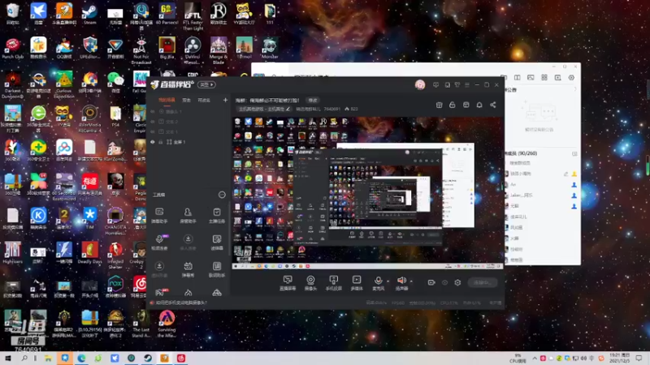650x365 pixels.
Task: Click the fullscreen capture source button (直播屏幕)
Action: 288,283
